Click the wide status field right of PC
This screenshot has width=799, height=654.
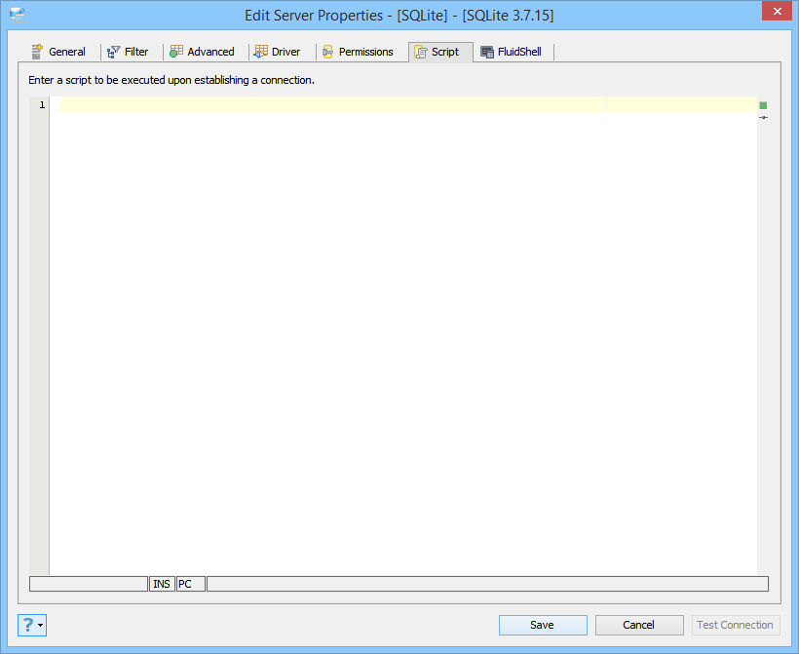487,584
